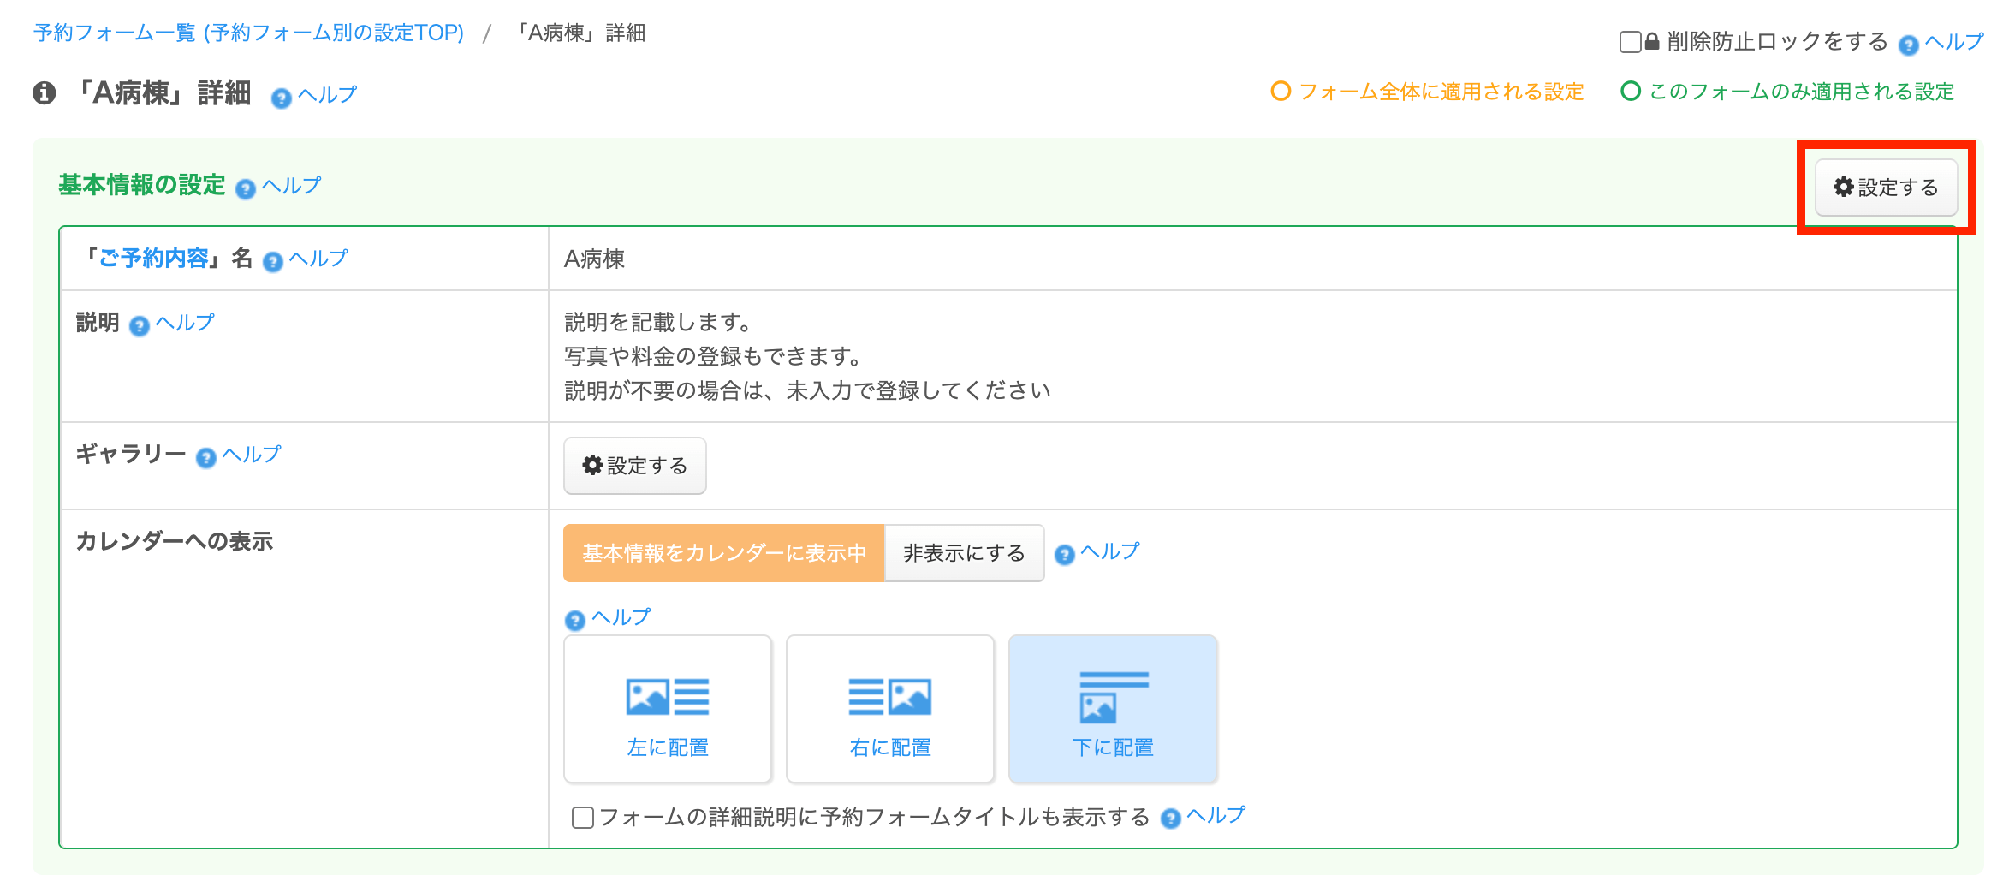The height and width of the screenshot is (887, 2015).
Task: Click help icon above the layout options
Action: click(x=575, y=621)
